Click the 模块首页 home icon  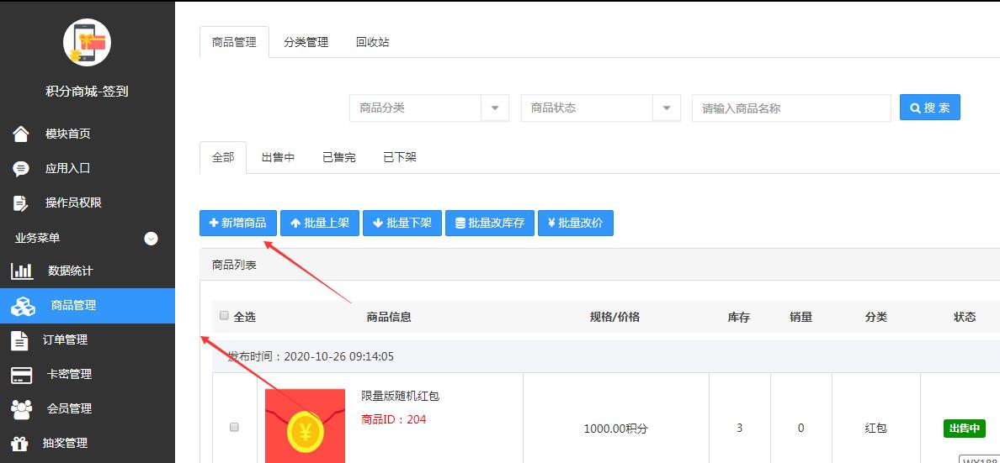pyautogui.click(x=21, y=134)
